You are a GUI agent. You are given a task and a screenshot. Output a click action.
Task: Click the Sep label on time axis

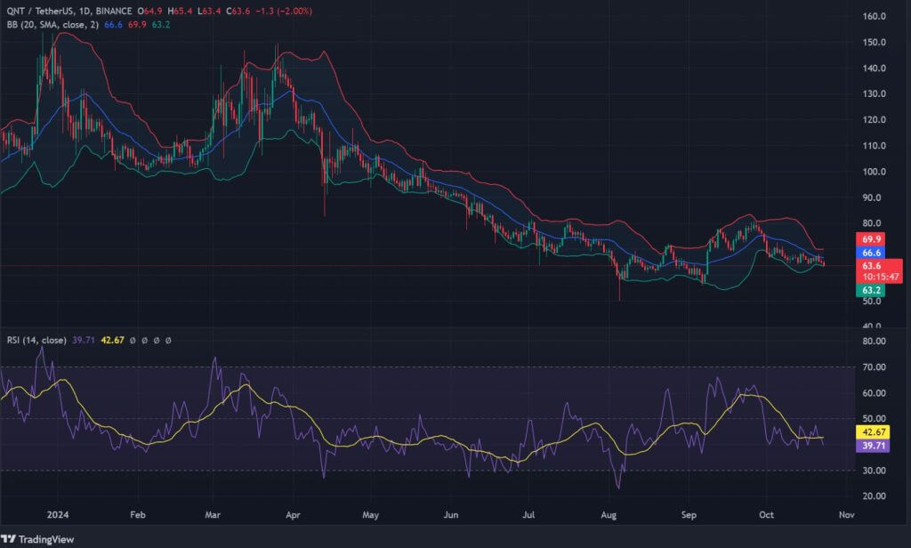pos(689,514)
